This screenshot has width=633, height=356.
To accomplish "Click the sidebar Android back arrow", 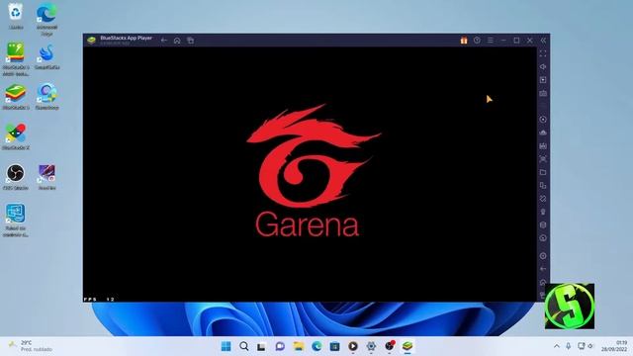I will click(543, 269).
